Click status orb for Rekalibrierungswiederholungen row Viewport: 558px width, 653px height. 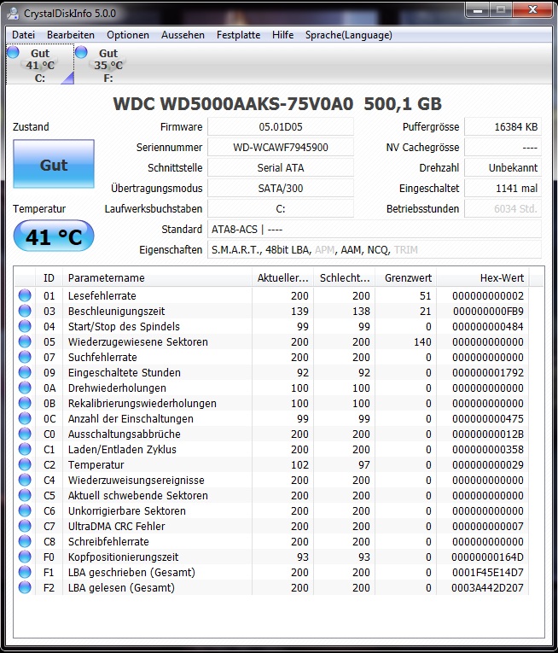coord(25,403)
